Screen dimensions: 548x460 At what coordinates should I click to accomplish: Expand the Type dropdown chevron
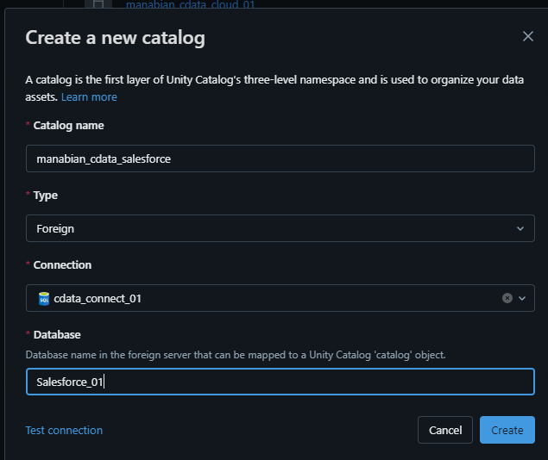[520, 228]
